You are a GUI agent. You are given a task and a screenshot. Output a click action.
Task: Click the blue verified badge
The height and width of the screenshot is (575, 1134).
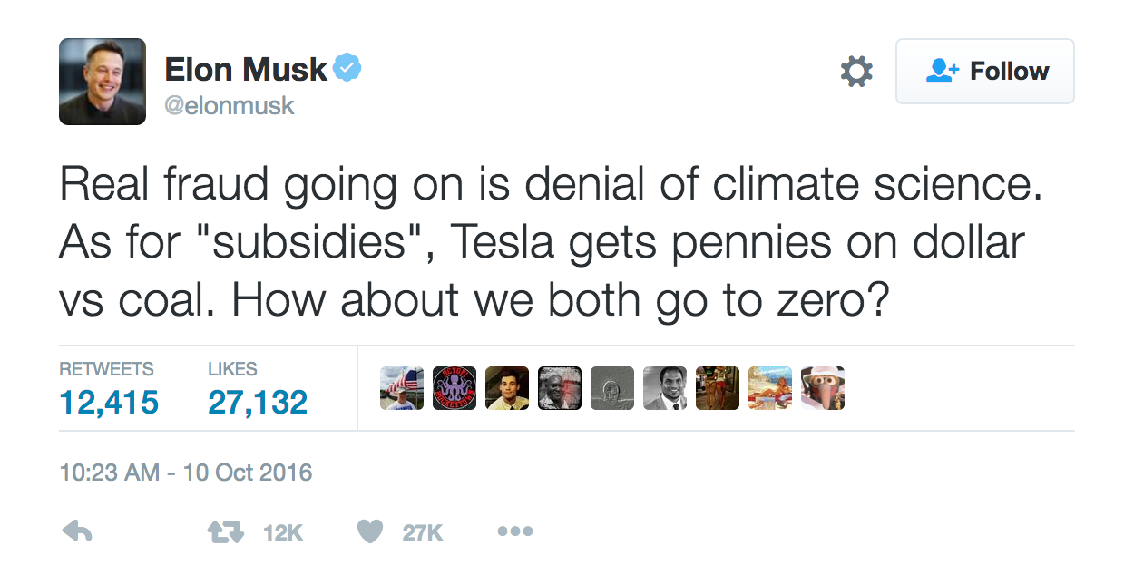point(348,67)
